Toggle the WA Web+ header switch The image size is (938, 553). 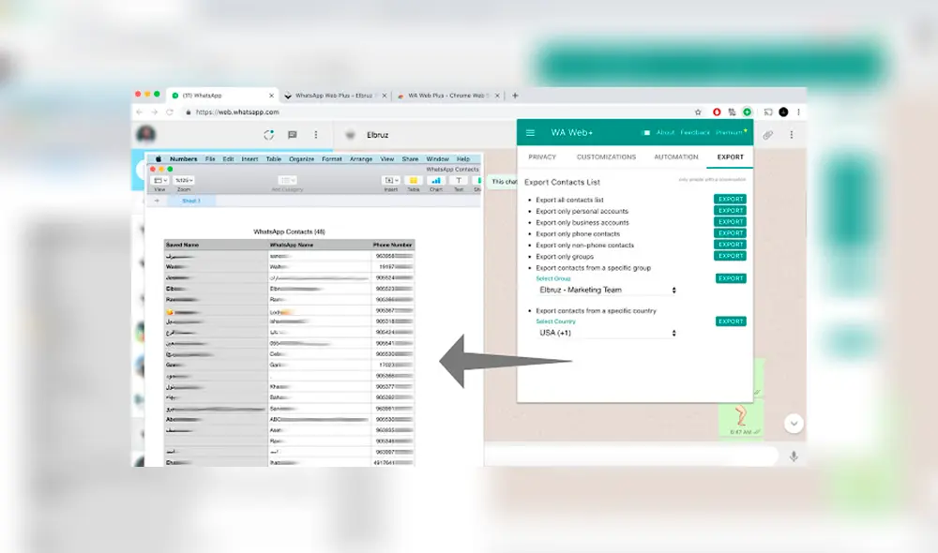point(646,133)
